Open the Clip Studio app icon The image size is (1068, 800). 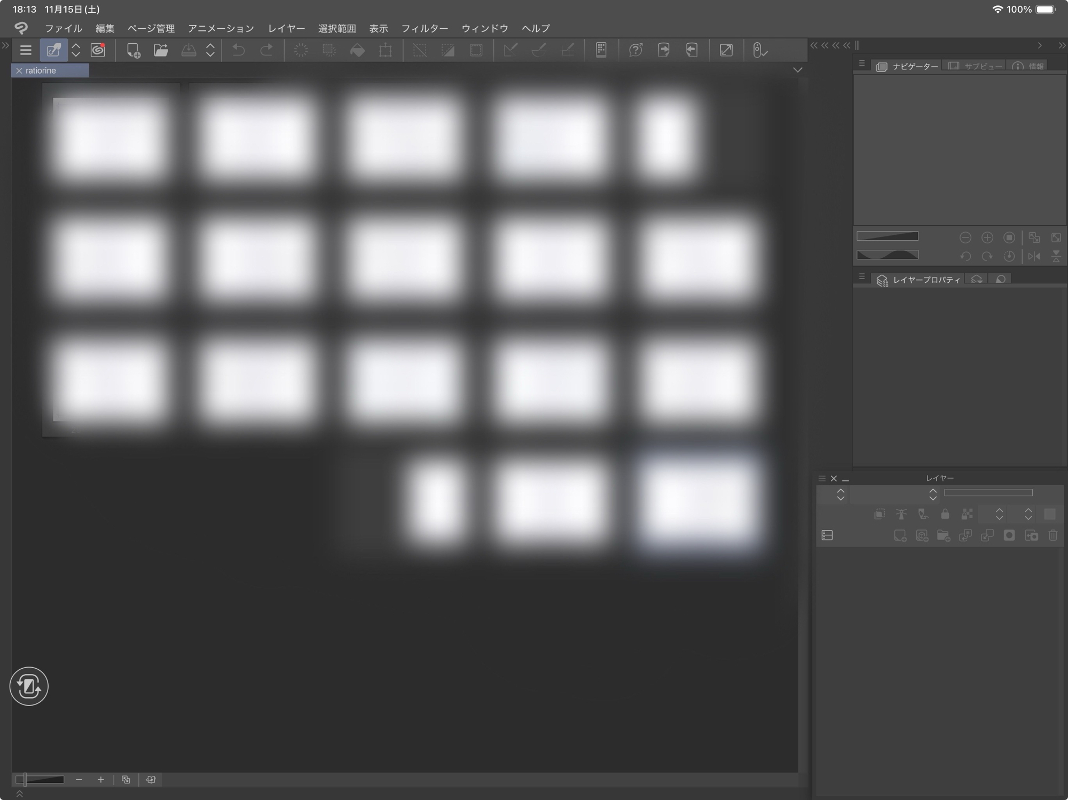point(98,50)
